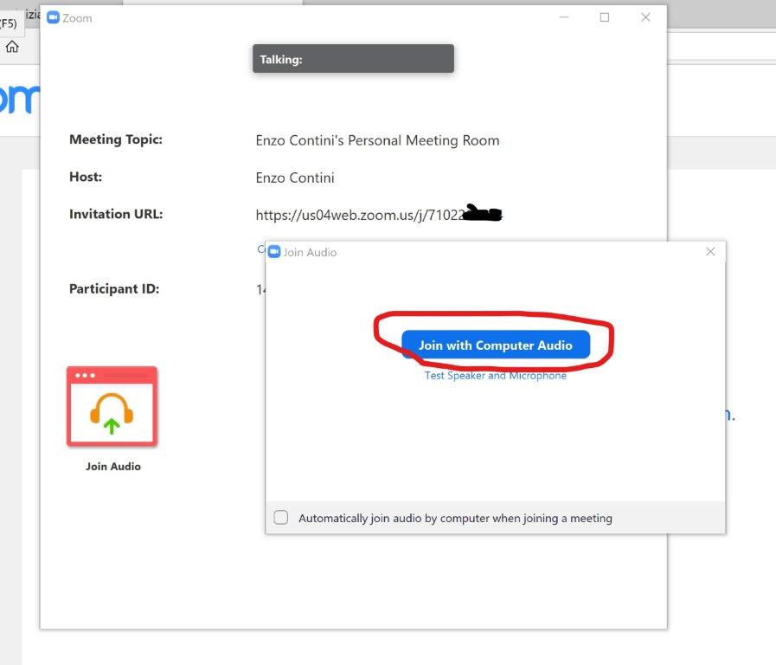
Task: Click the Join Audio label under headphones icon
Action: point(112,467)
